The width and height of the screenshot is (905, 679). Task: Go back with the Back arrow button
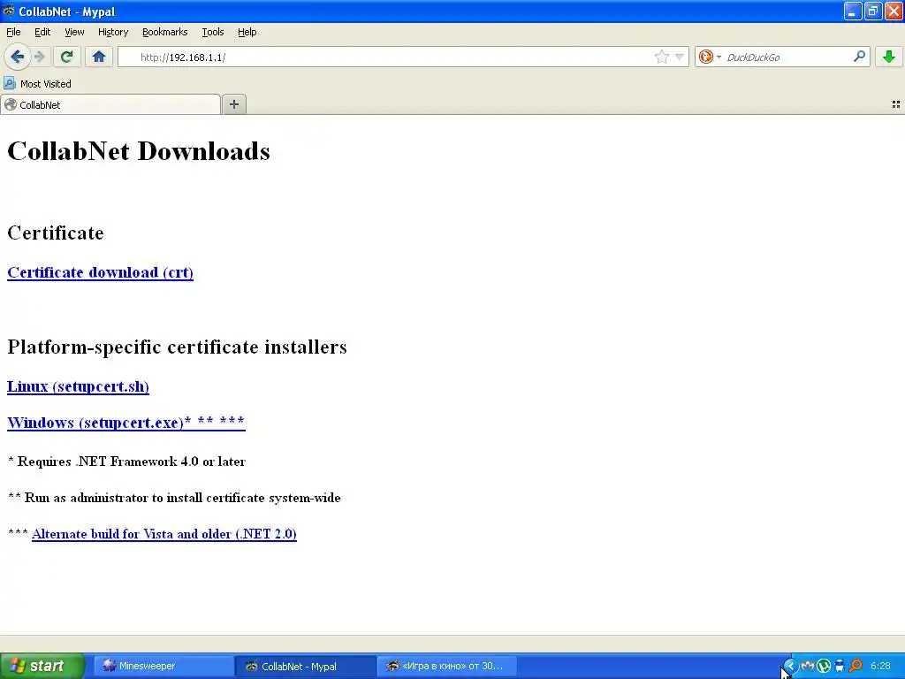pyautogui.click(x=18, y=57)
